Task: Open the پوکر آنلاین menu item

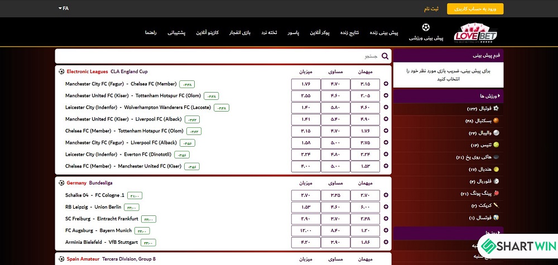Action: pos(334,33)
